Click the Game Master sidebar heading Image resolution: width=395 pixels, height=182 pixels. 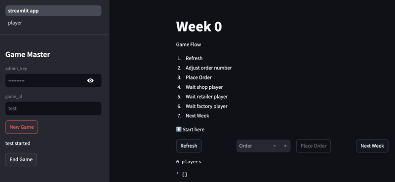[x=28, y=54]
